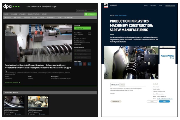Viewport: 180px width, 120px height.
Task: Share the video on LinkedIn
Action: click(x=89, y=64)
